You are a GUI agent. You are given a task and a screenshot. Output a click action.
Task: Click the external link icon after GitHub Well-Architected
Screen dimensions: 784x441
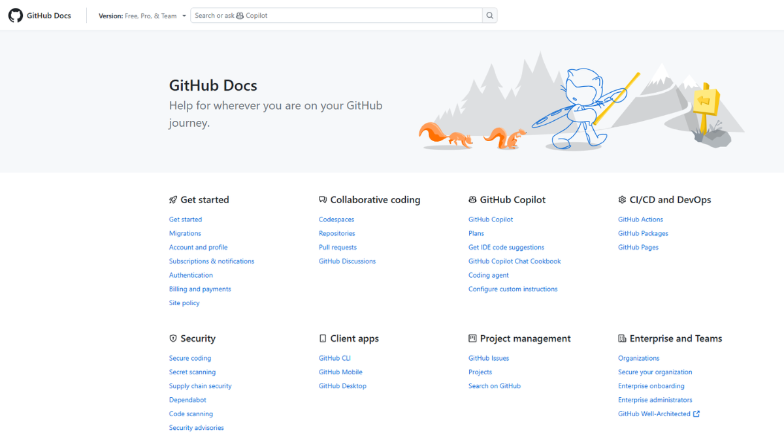click(x=697, y=414)
